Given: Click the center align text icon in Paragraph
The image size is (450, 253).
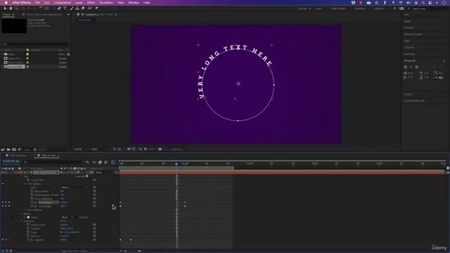Looking at the screenshot, I should click(x=411, y=67).
